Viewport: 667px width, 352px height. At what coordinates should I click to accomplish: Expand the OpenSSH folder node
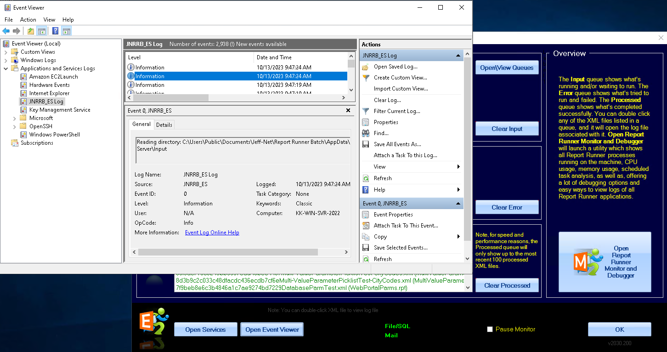[x=15, y=126]
